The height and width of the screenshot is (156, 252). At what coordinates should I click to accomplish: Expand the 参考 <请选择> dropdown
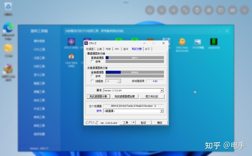click(x=162, y=111)
